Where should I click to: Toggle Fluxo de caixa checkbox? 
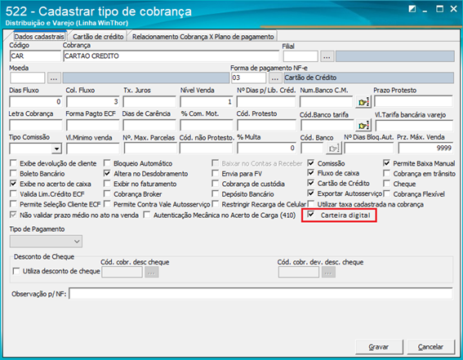(x=310, y=173)
